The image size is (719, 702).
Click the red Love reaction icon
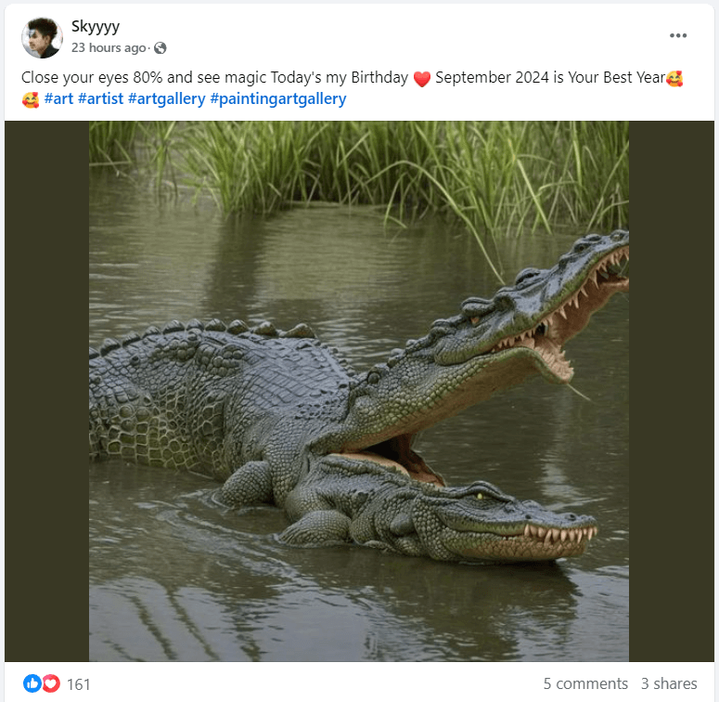[x=51, y=683]
